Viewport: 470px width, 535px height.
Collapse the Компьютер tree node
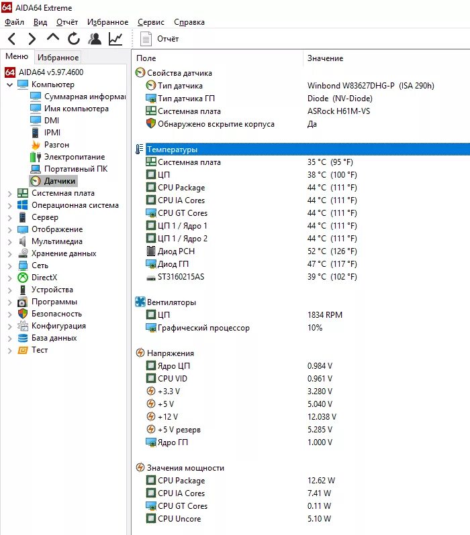tap(10, 84)
